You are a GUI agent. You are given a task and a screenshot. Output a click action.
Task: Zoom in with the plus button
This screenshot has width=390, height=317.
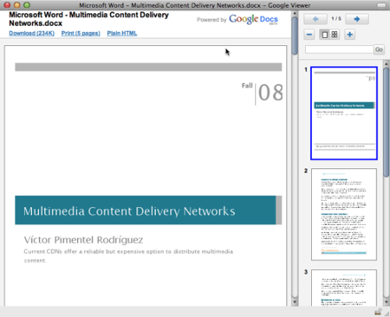pos(350,35)
